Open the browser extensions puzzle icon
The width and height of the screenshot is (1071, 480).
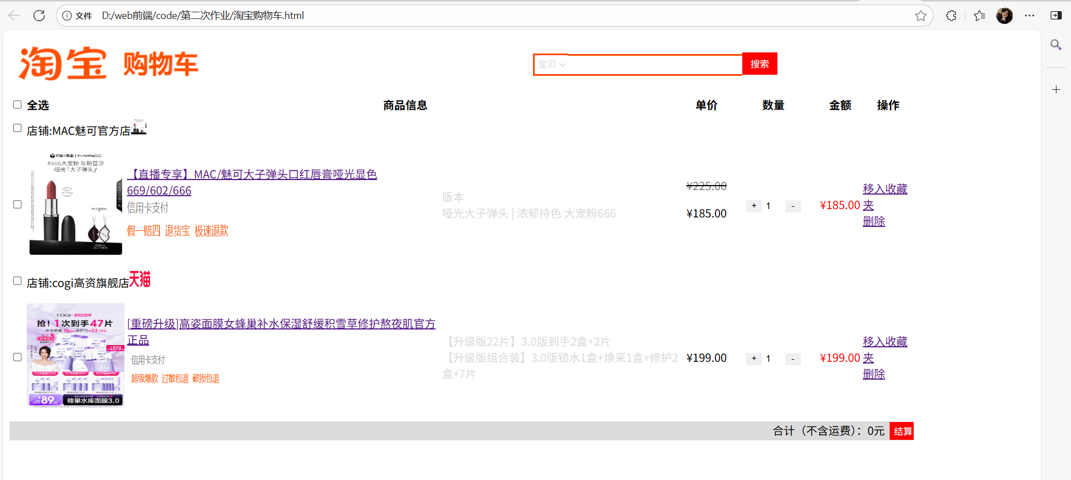[x=952, y=16]
